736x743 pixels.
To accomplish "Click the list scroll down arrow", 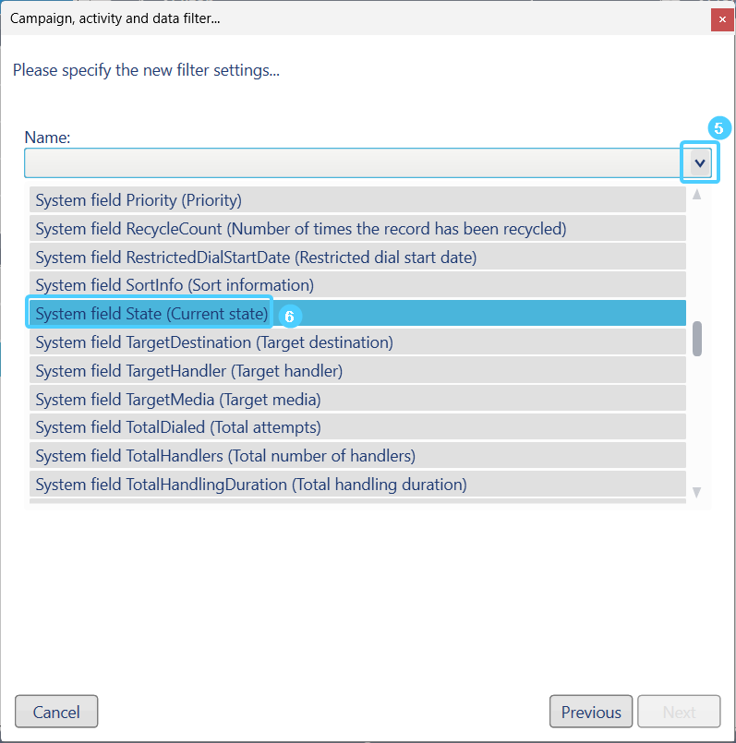I will click(697, 492).
